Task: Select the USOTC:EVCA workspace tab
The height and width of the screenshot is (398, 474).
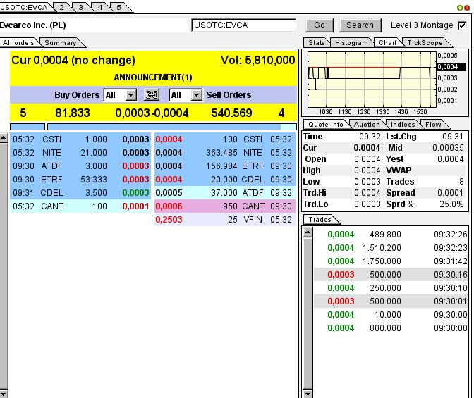Action: (24, 7)
